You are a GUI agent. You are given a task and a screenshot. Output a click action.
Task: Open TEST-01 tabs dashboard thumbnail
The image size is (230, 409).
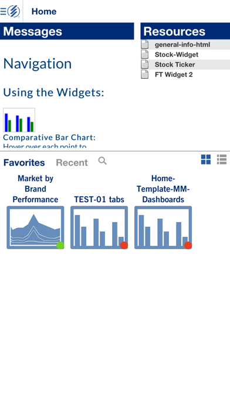pos(99,227)
